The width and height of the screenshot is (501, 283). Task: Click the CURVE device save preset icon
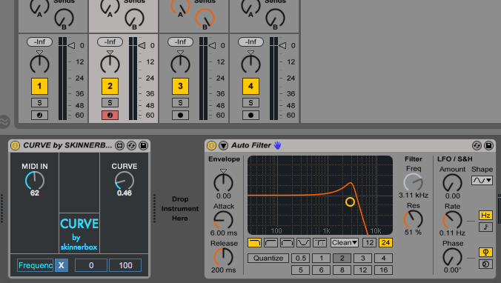[144, 146]
